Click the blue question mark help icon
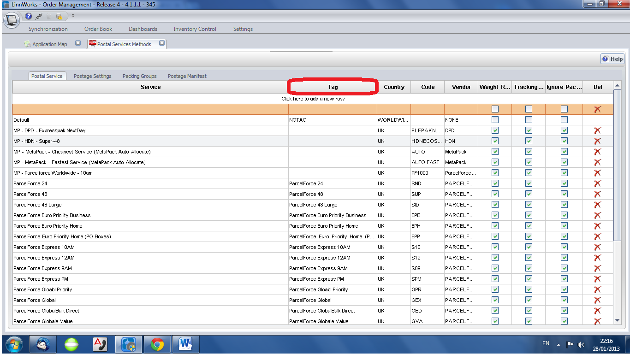Screen dimensions: 630x354 click(x=29, y=16)
